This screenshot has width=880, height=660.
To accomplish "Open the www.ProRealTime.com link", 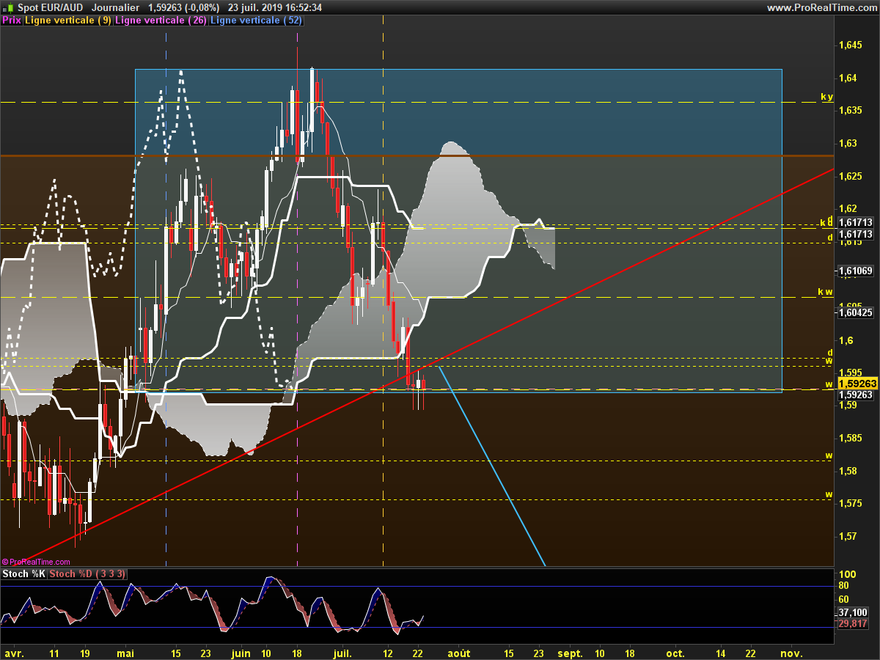I will 821,7.
